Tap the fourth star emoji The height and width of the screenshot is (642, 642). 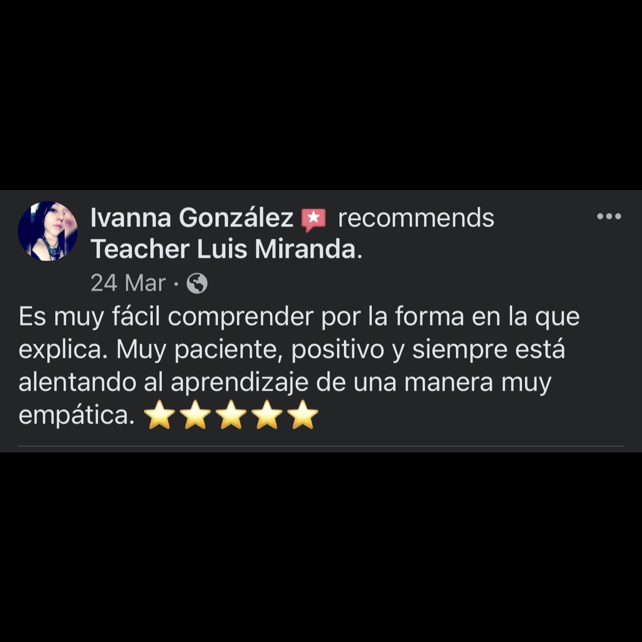pos(268,415)
